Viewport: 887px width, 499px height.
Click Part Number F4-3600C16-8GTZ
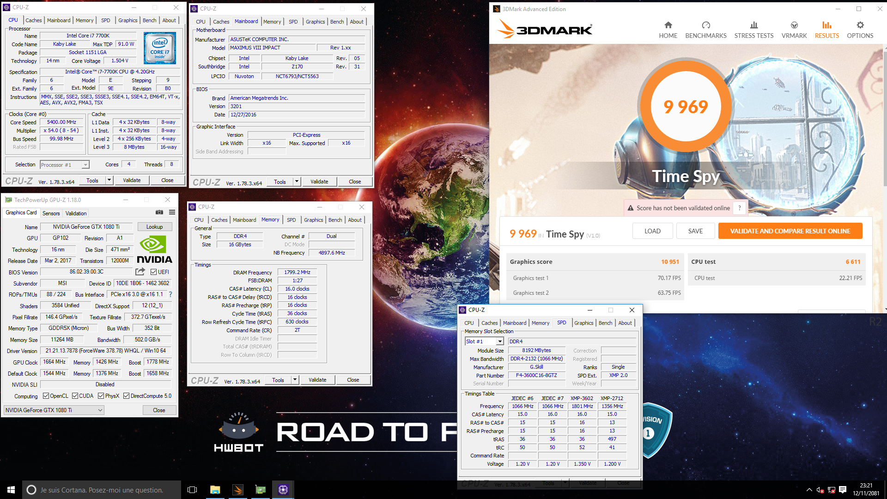[x=536, y=376]
